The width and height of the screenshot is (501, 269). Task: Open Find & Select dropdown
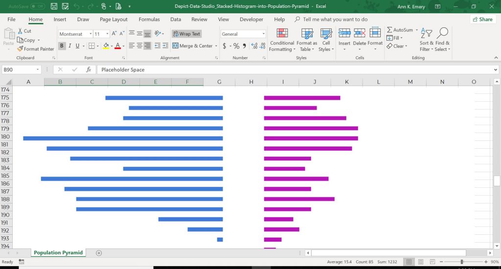point(442,39)
